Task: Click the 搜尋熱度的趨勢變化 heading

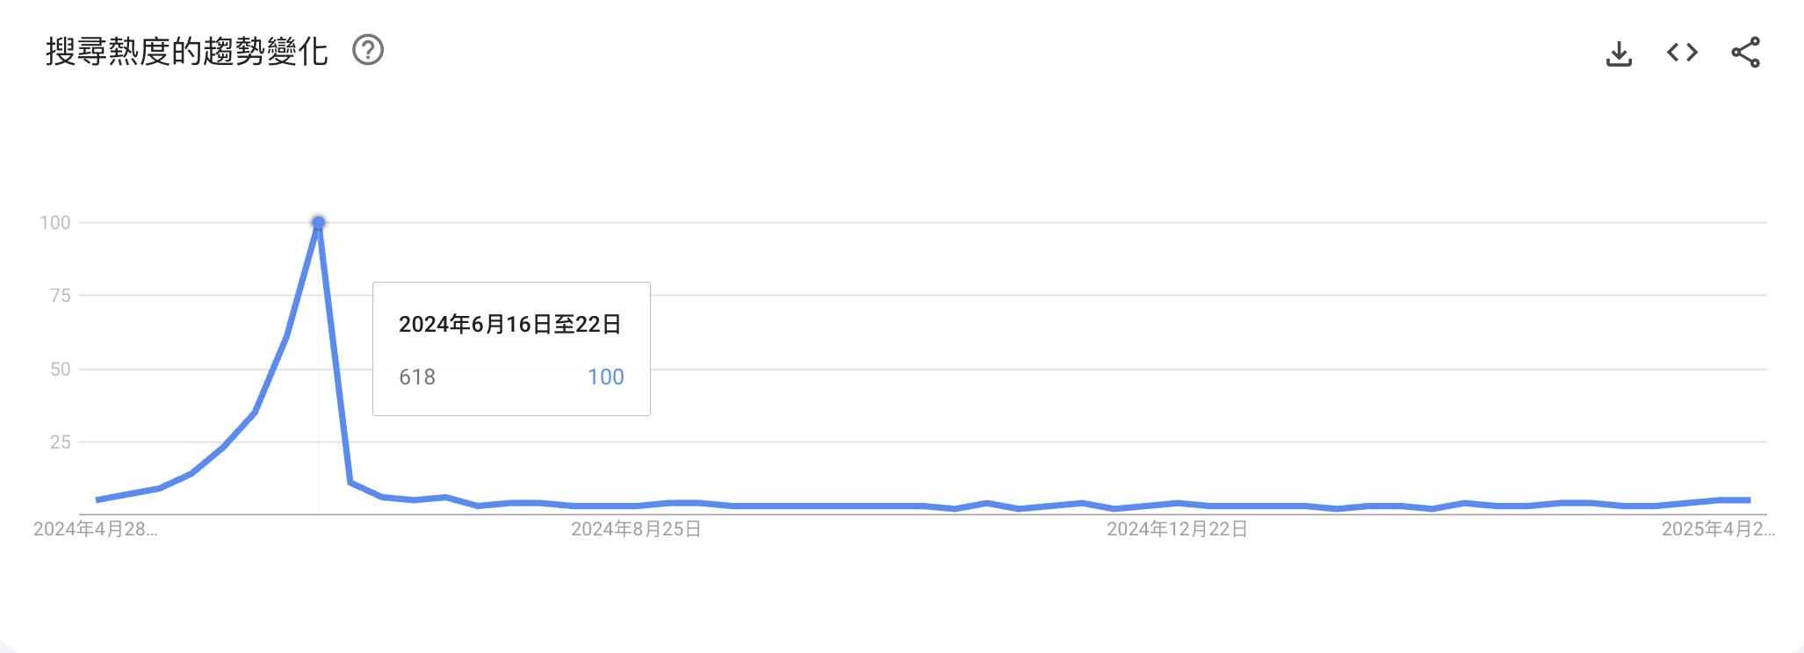Action: 187,51
